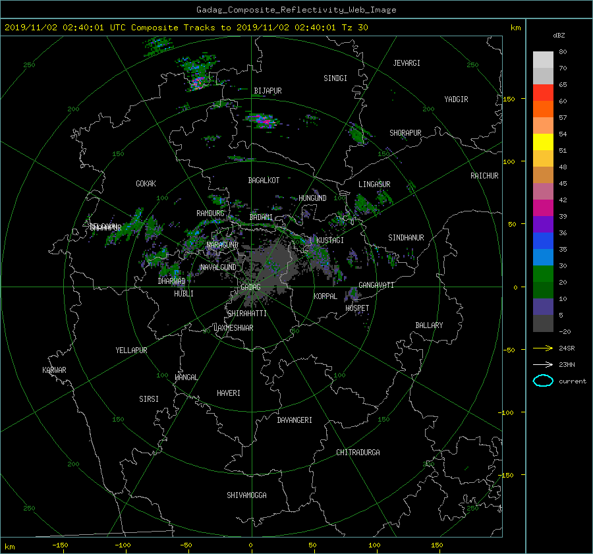Click the RAMDURG city label

[210, 213]
